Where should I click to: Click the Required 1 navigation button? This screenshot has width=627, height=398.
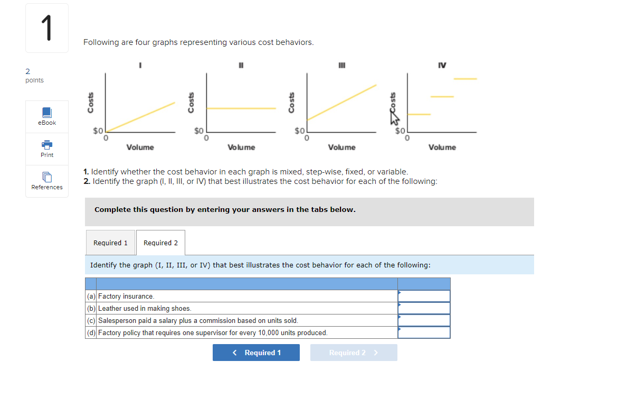point(256,352)
